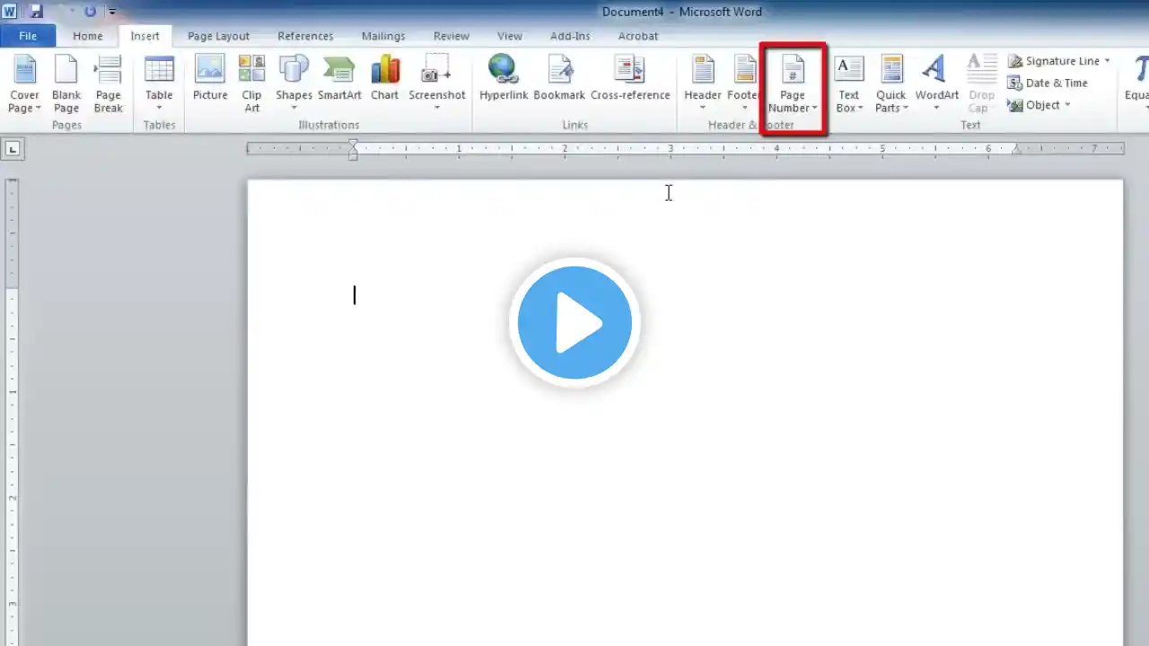Expand the Shapes gallery
The image size is (1149, 646).
coord(294,83)
